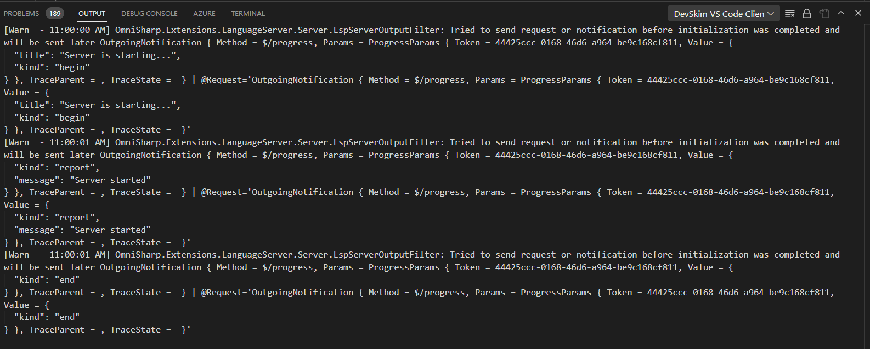Switch to the TERMINAL tab

coord(247,13)
